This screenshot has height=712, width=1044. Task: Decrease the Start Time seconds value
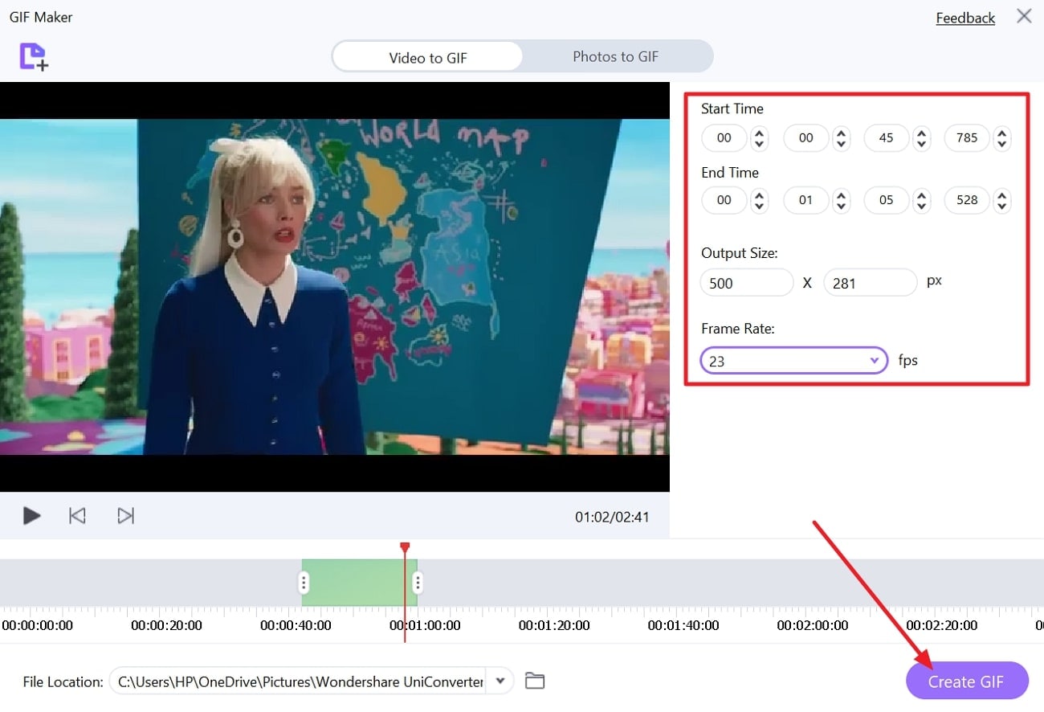tap(922, 144)
